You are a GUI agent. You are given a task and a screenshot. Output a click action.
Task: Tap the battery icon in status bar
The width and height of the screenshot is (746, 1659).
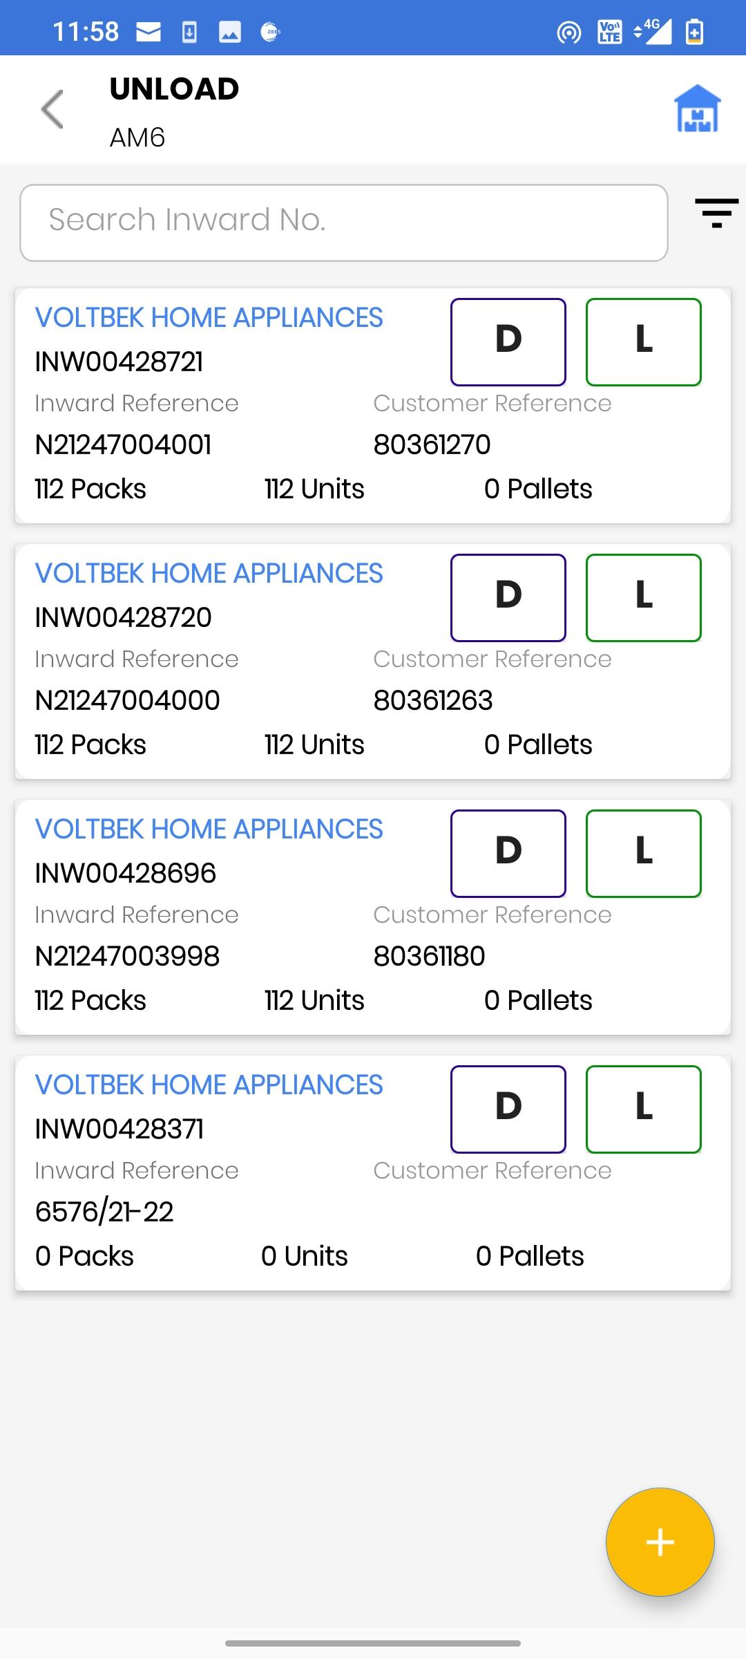click(x=694, y=32)
